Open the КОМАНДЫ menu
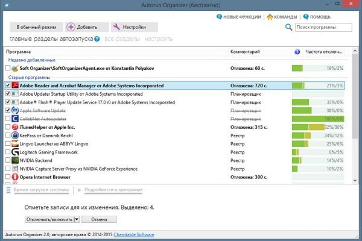This screenshot has height=241, width=362. 282,17
